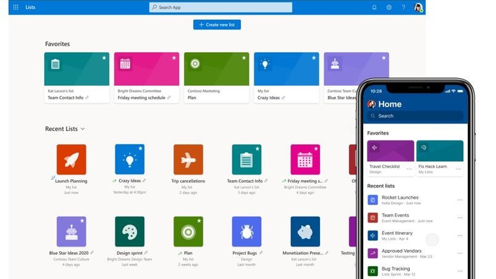Open the profile avatar in the top bar
496x279 pixels.
pos(418,7)
